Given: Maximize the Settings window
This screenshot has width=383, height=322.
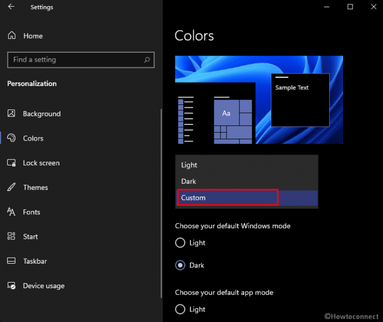Looking at the screenshot, I should coord(350,7).
